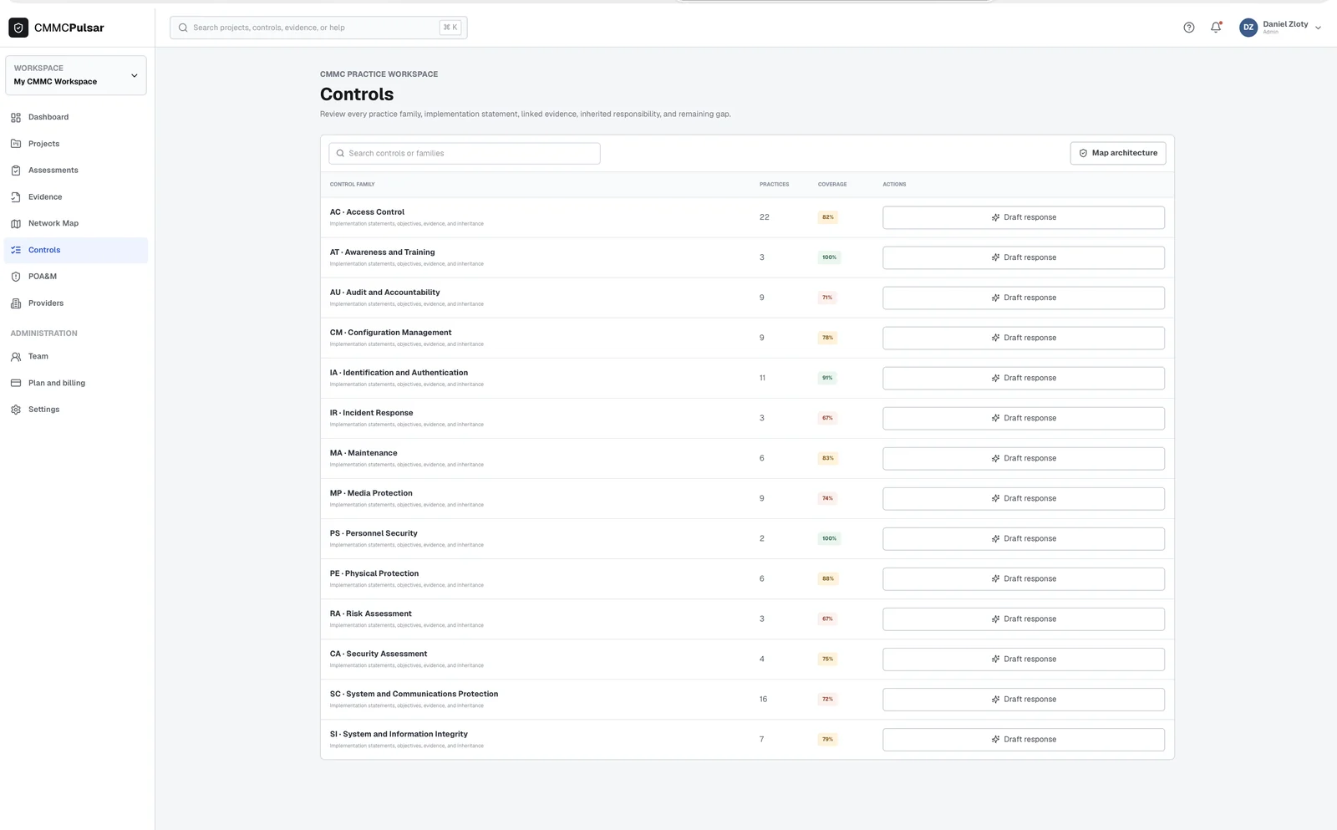Click the PRACTICES column header
1337x830 pixels.
(774, 184)
